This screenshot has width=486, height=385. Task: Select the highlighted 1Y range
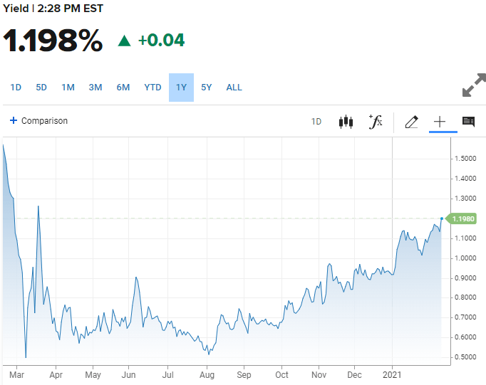(x=181, y=88)
